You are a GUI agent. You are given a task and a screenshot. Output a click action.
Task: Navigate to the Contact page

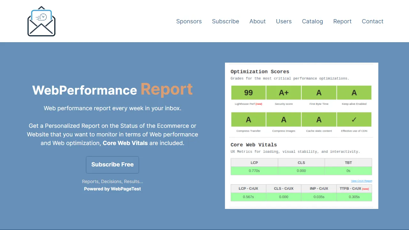[x=373, y=21]
